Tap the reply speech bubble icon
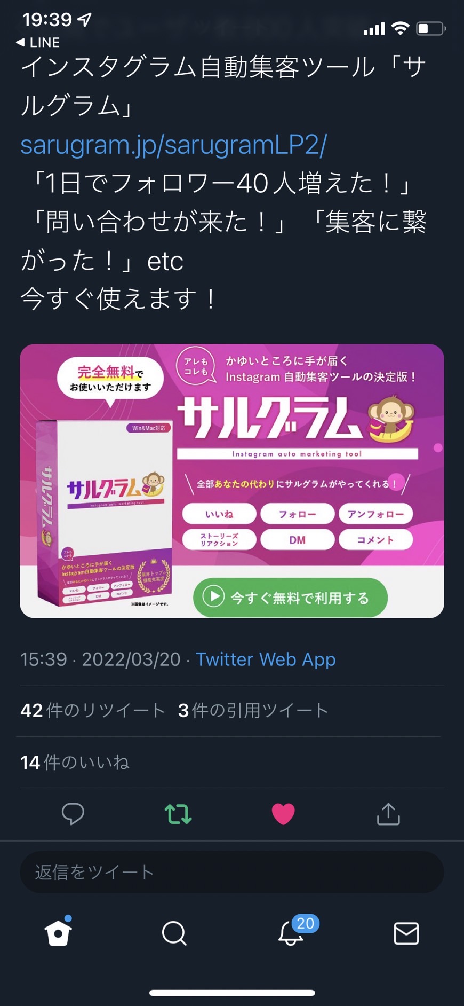Image resolution: width=464 pixels, height=1006 pixels. click(x=73, y=814)
